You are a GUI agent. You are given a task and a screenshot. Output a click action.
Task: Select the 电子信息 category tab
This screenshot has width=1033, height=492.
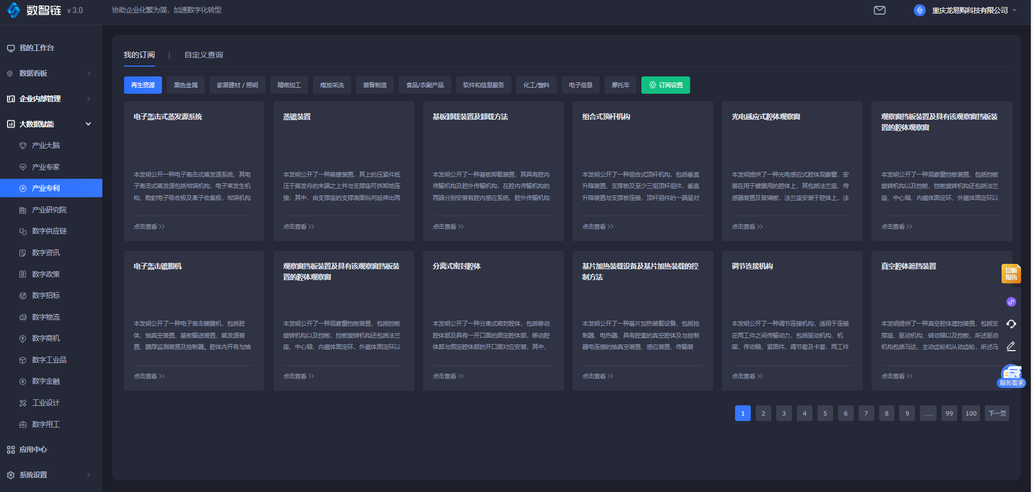(581, 85)
